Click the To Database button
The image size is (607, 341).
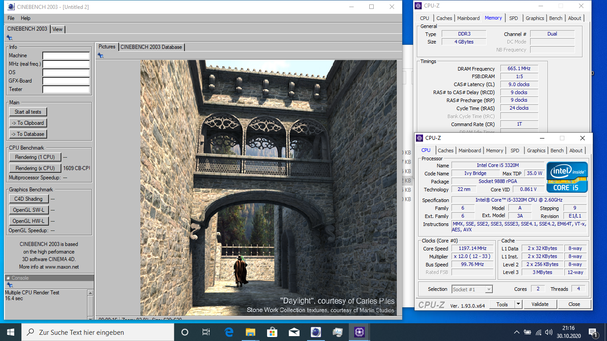pyautogui.click(x=28, y=134)
